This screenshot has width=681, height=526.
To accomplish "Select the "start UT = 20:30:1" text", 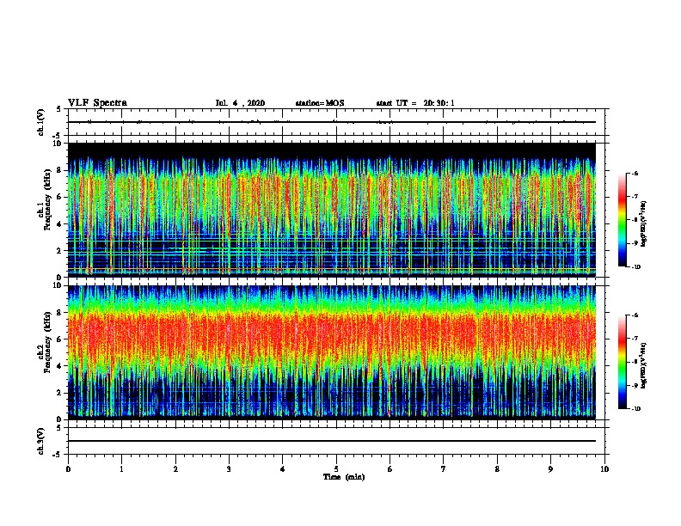I will 415,103.
